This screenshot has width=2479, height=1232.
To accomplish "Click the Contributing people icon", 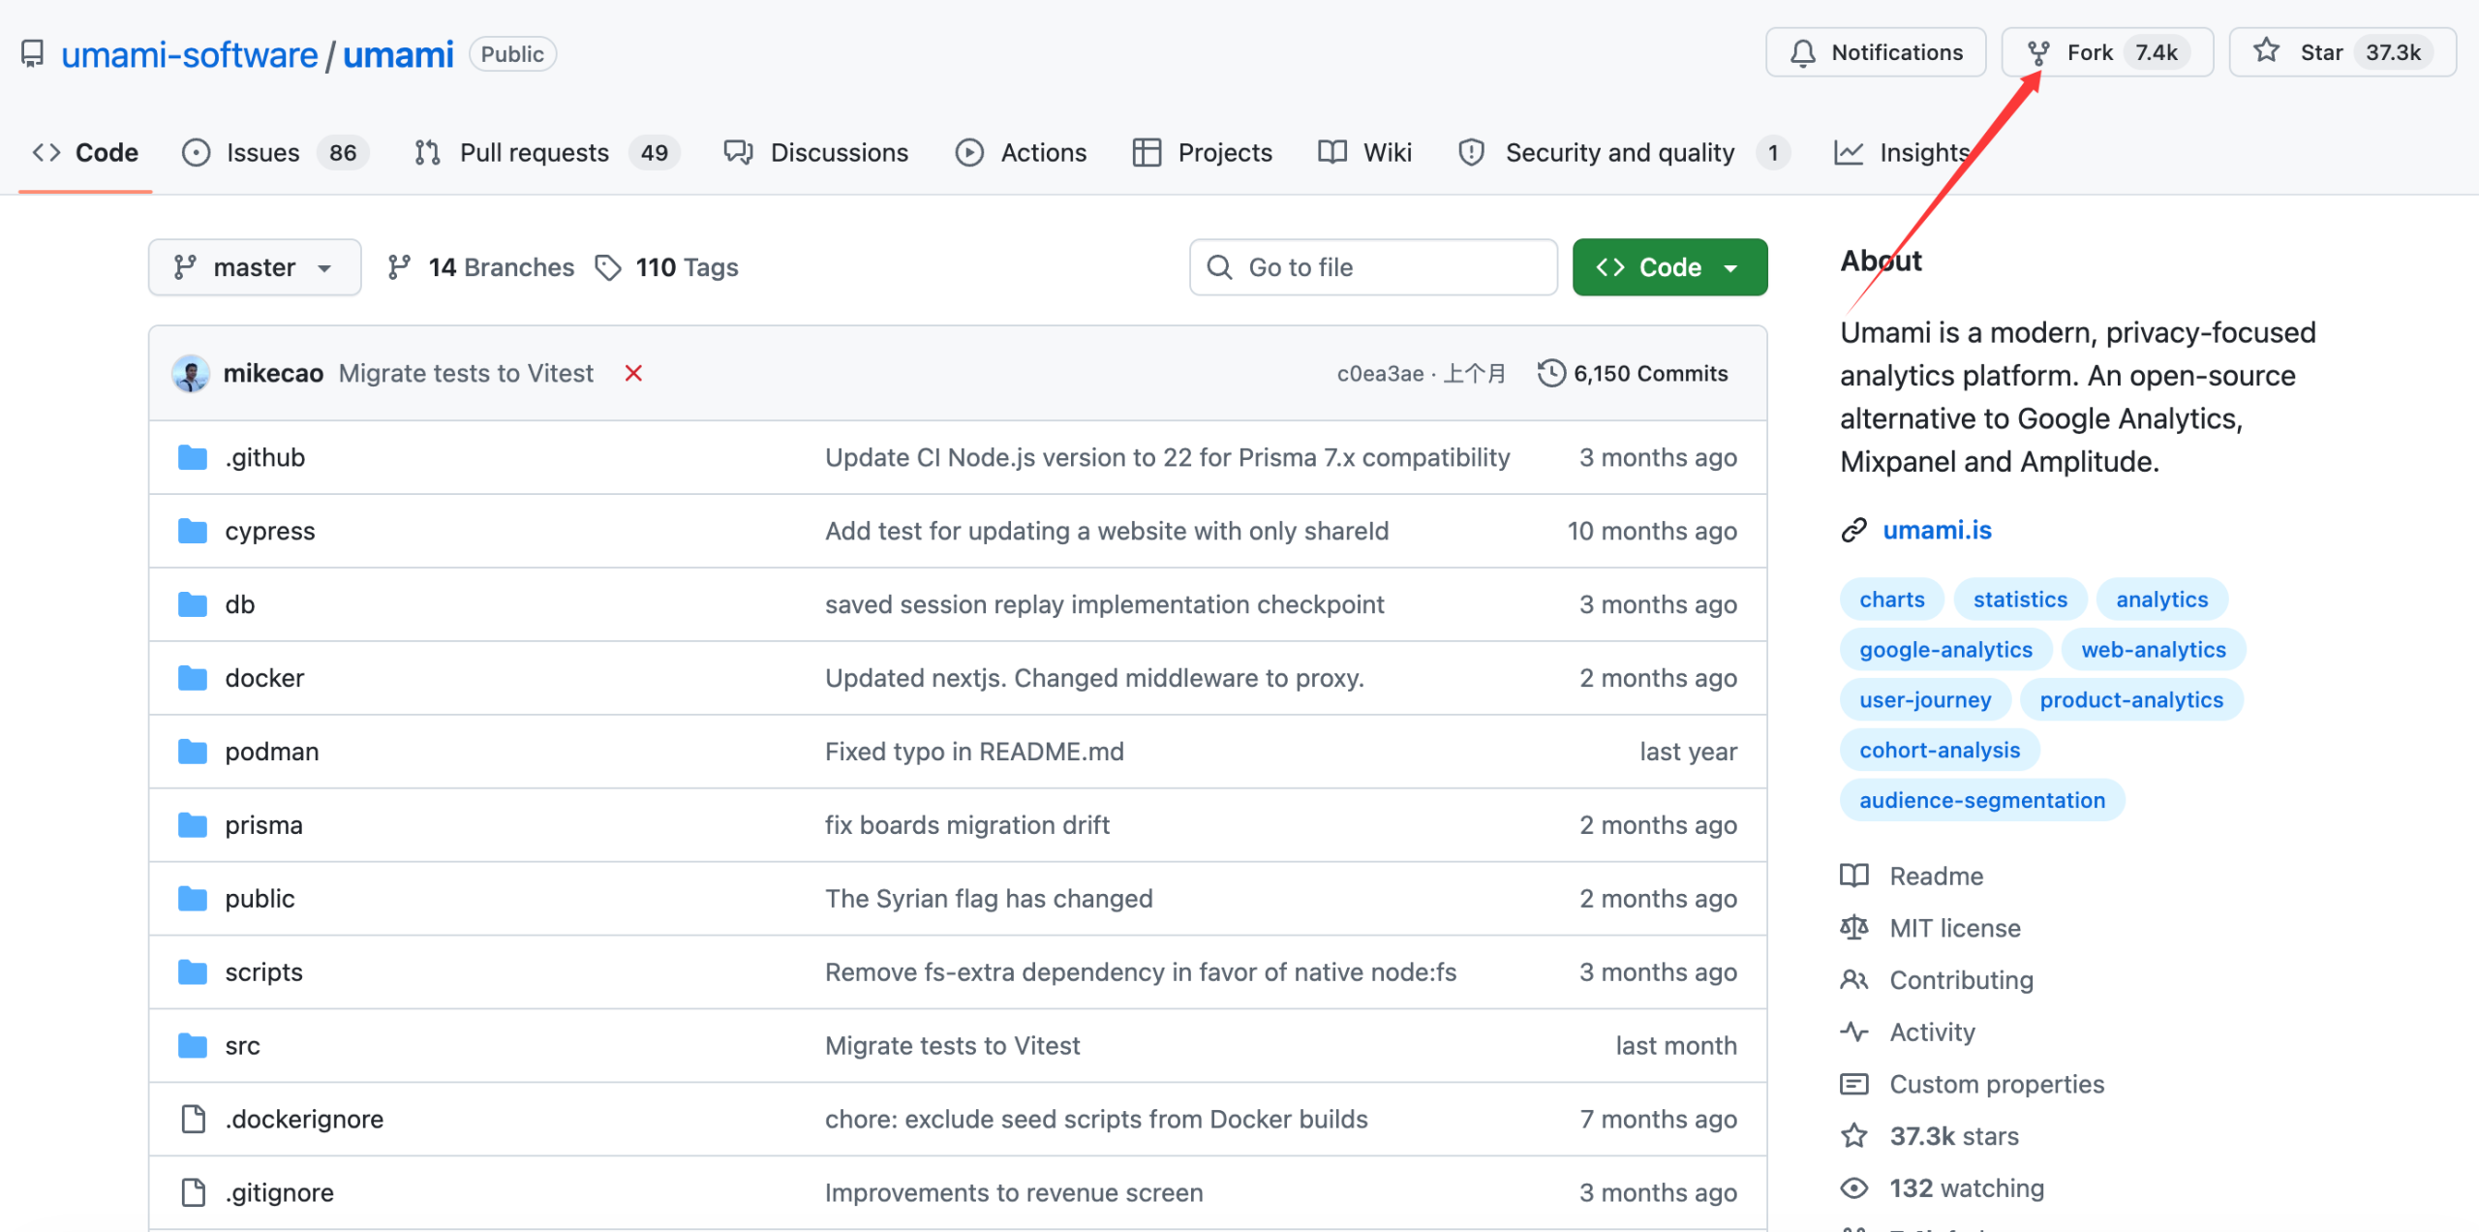I will click(x=1854, y=980).
